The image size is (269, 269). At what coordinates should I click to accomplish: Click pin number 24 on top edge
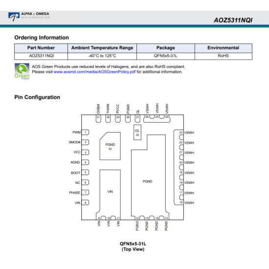[x=167, y=117]
